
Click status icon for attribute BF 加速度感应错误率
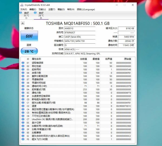tap(23, 96)
